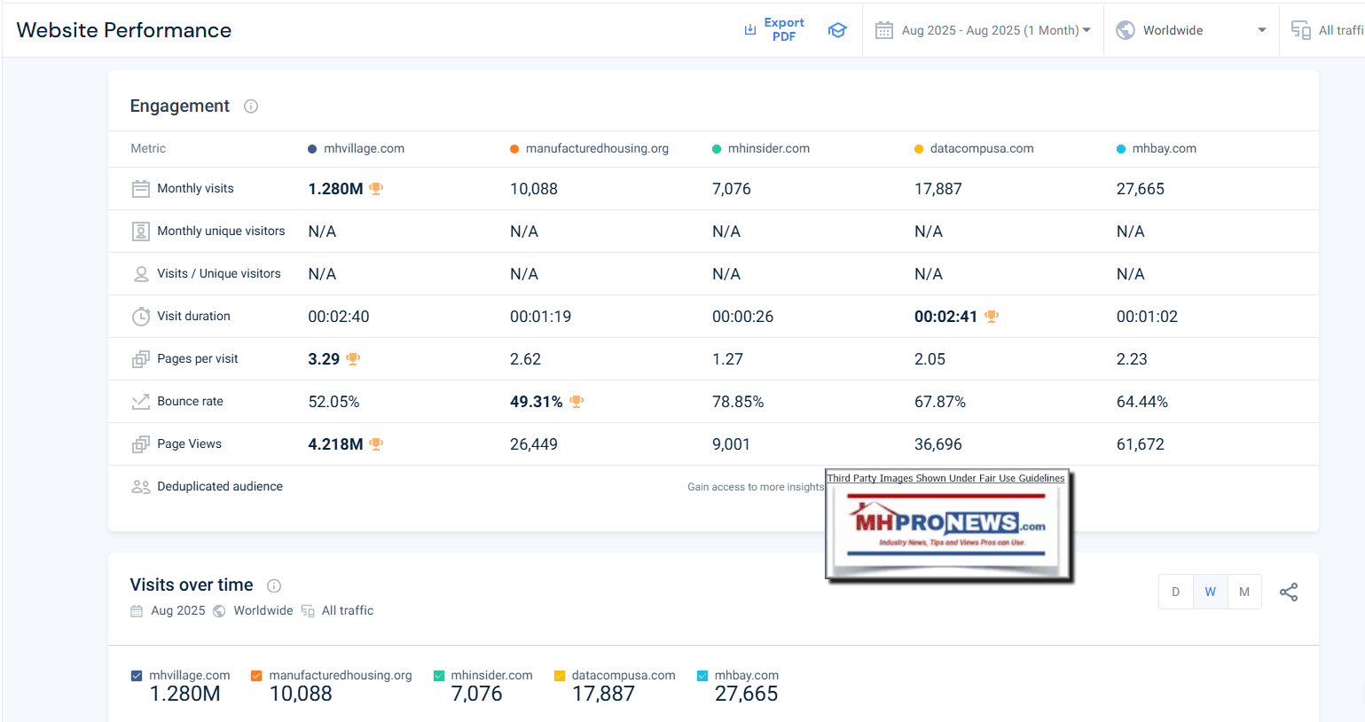Click the trophy icon beside 1.280M monthly visits
This screenshot has width=1365, height=722.
[x=376, y=189]
